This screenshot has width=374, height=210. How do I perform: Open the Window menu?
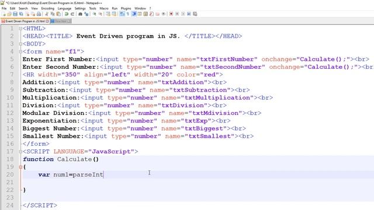click(140, 8)
